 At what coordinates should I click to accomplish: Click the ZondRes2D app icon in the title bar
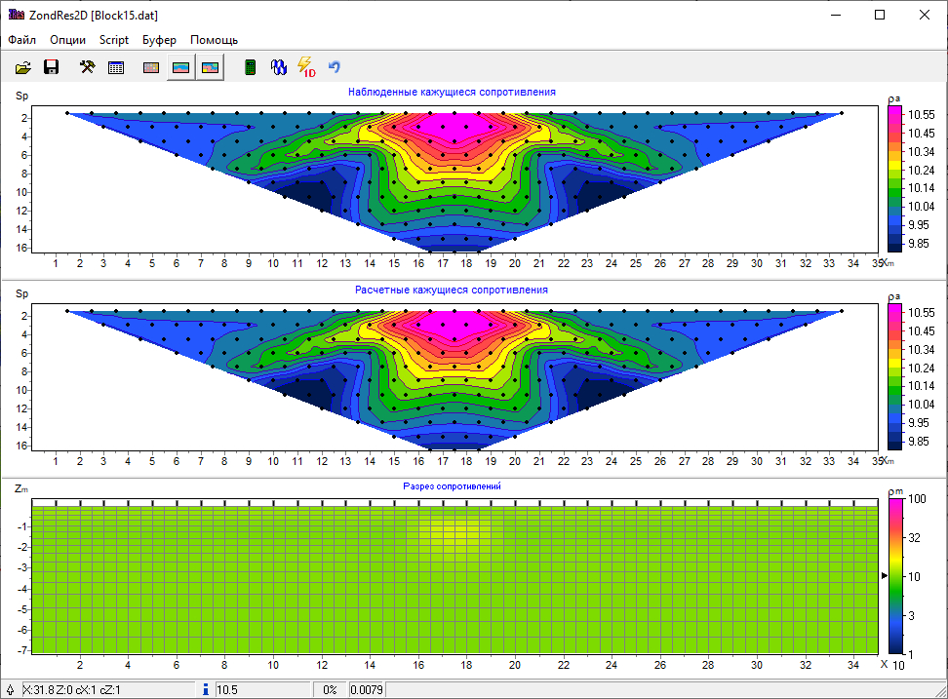point(17,15)
